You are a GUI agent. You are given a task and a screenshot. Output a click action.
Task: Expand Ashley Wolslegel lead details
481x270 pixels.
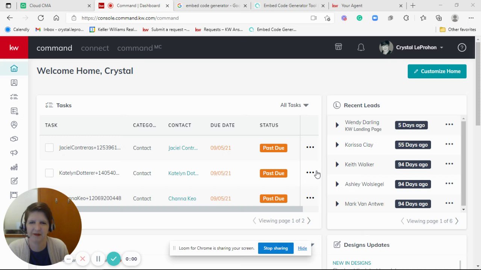point(337,184)
